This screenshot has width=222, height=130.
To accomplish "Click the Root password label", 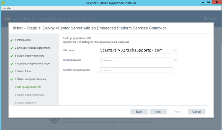I will click(72, 60).
